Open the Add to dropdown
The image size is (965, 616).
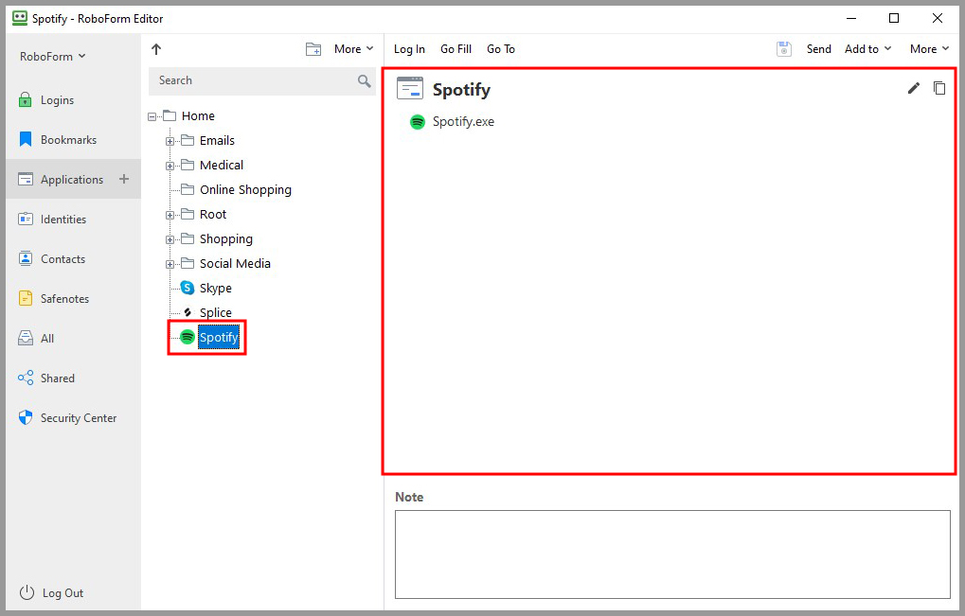[x=867, y=49]
